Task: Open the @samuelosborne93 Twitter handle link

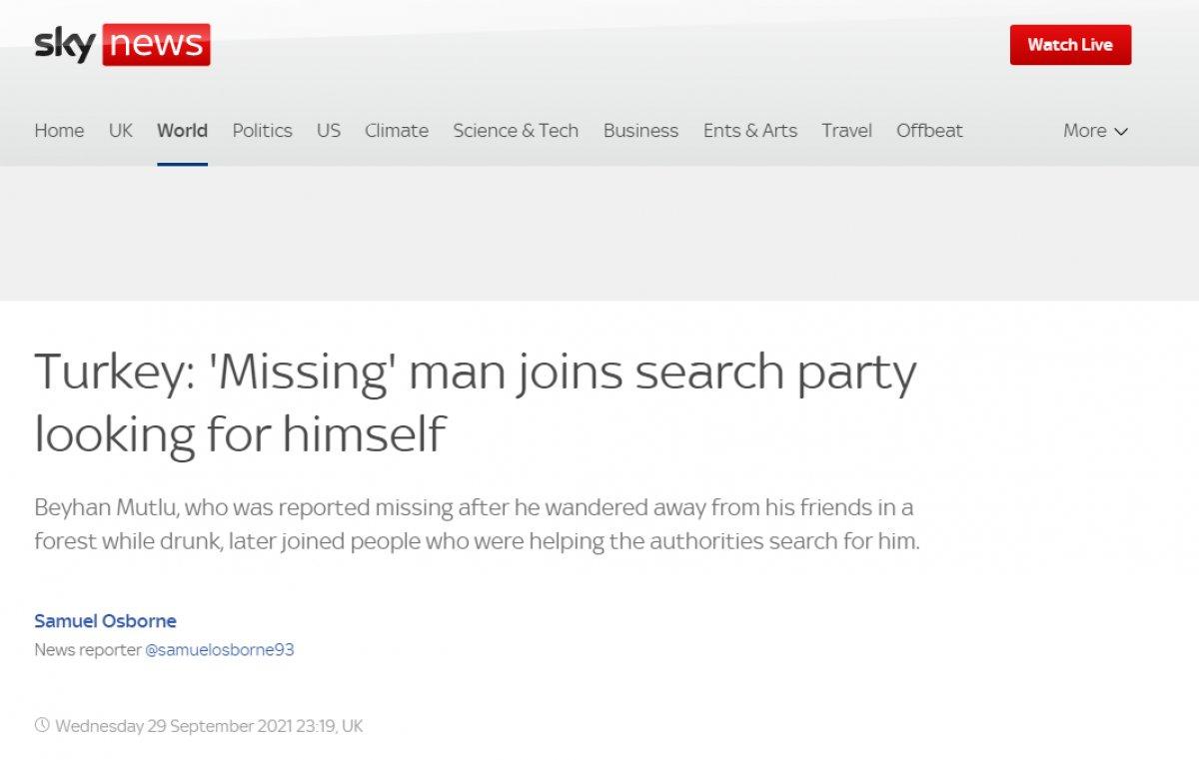Action: [220, 650]
